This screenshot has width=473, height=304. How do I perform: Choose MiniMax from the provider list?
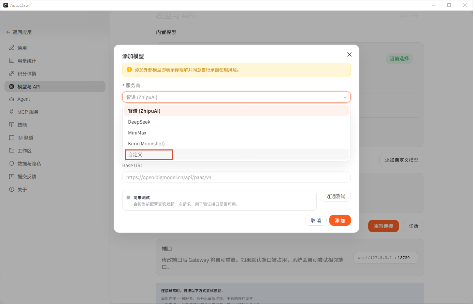coord(236,132)
